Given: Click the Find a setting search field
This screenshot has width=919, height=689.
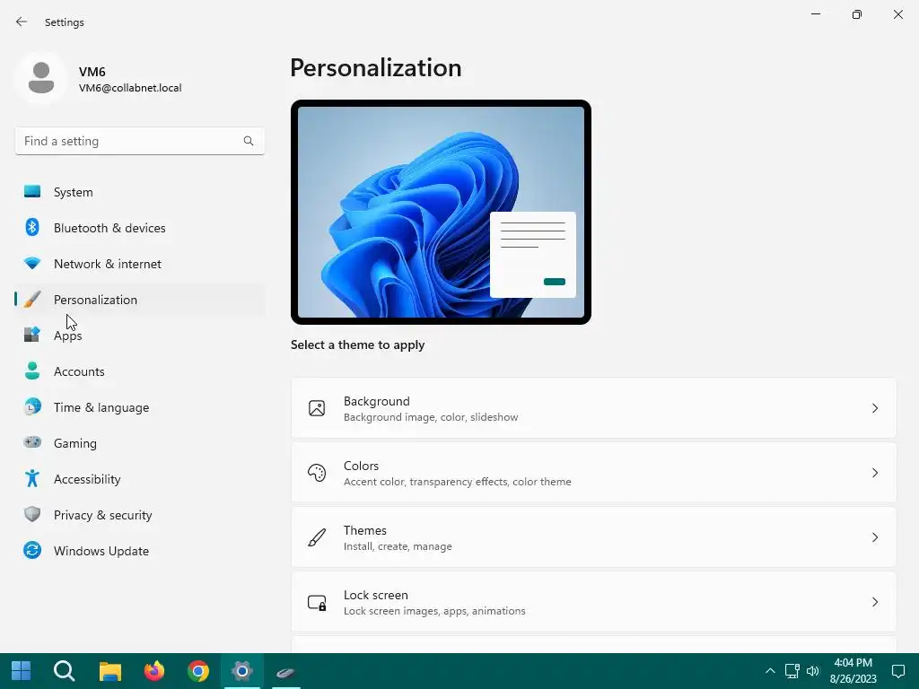Looking at the screenshot, I should coord(139,141).
